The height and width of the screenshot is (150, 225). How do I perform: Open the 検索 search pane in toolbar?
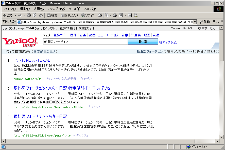point(52,15)
